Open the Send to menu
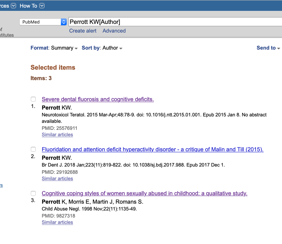This screenshot has height=244, width=282. point(268,48)
